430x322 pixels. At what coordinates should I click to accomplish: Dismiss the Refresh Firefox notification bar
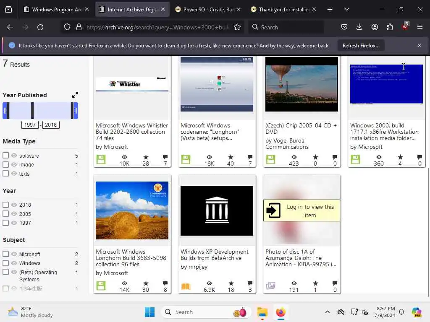(420, 45)
